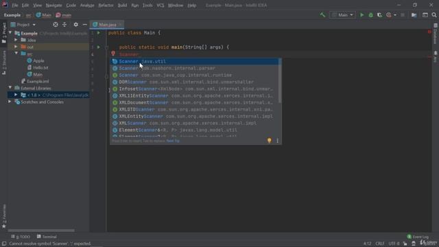
Task: Select DOMScanner completion suggestion
Action: [x=195, y=82]
